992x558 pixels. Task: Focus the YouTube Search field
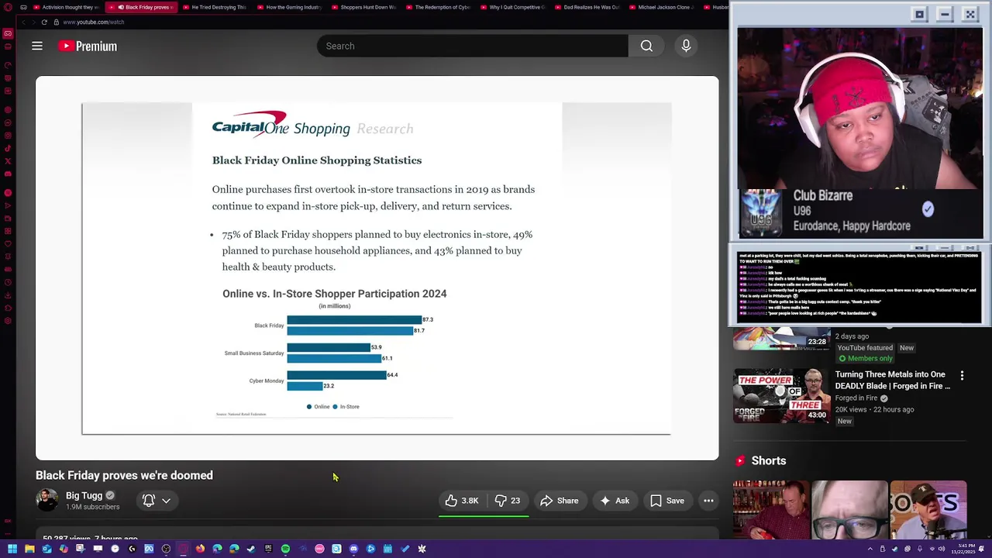(472, 46)
